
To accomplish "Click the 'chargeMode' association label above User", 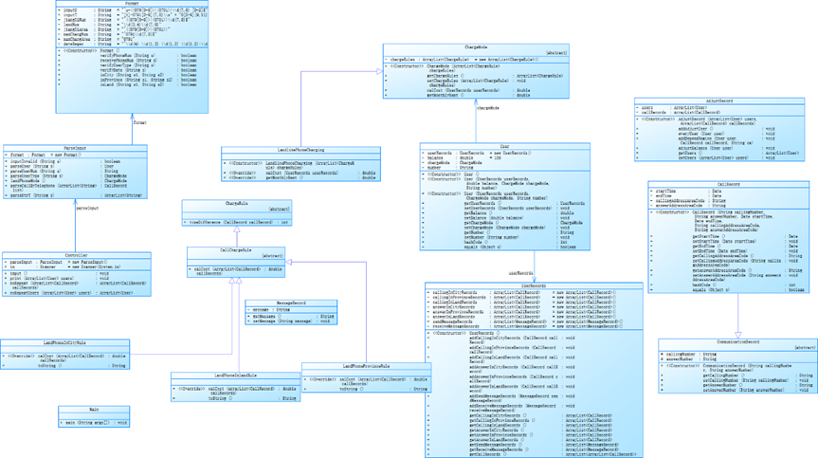I will tap(488, 108).
